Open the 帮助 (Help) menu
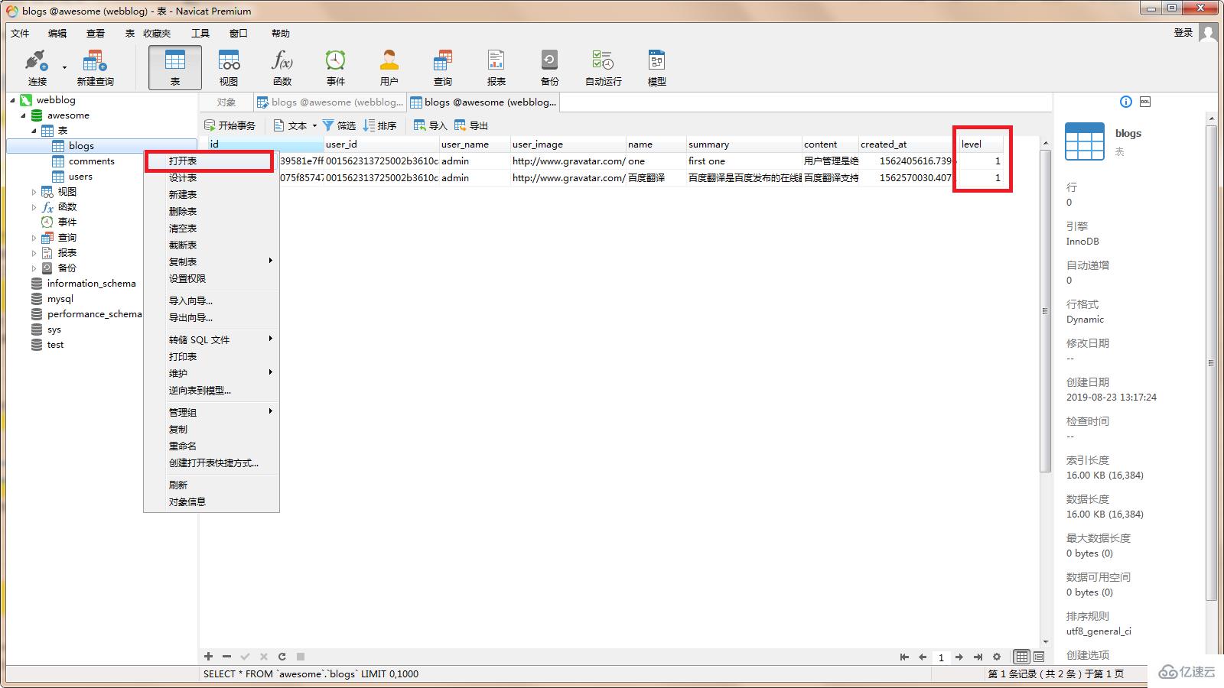Viewport: 1224px width, 688px height. coord(281,33)
